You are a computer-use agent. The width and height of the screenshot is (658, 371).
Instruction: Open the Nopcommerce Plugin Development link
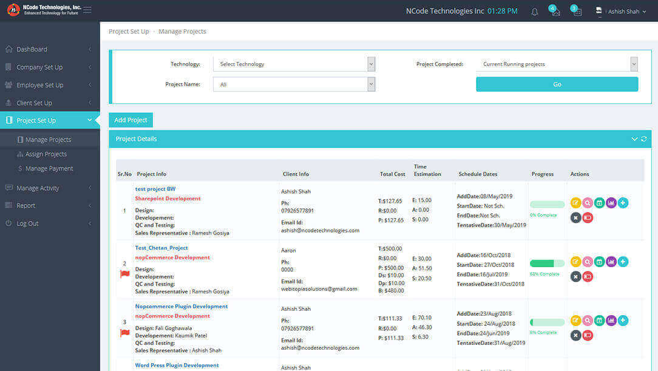(181, 307)
